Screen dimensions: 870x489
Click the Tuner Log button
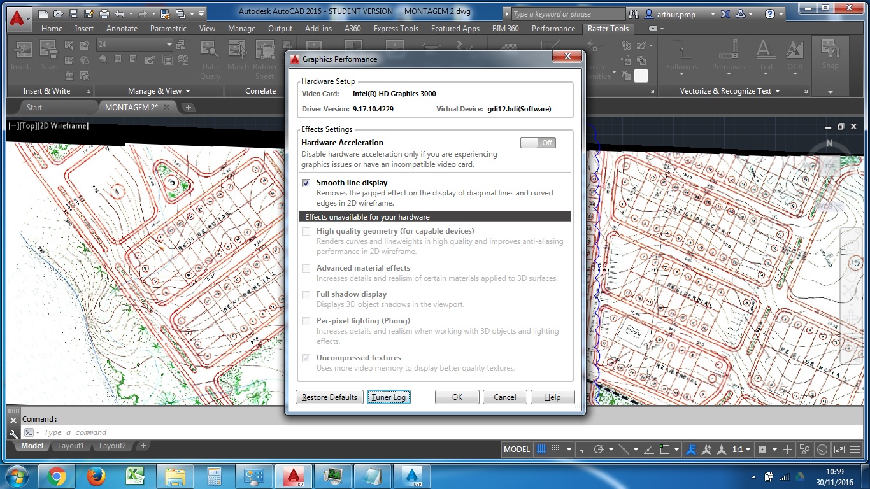[x=389, y=397]
